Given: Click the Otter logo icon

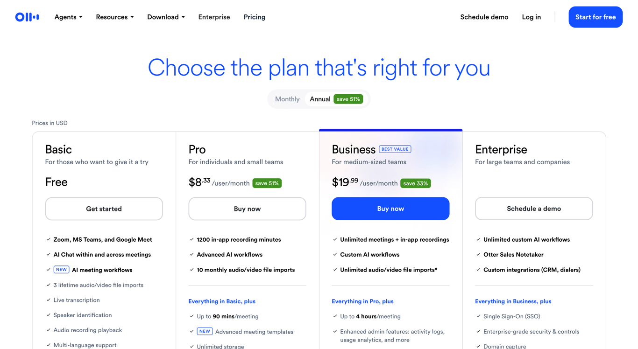Looking at the screenshot, I should point(27,17).
